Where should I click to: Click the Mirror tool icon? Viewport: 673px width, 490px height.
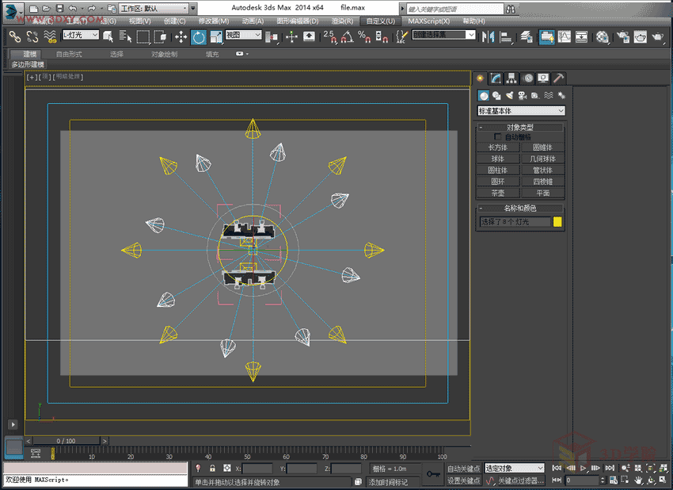[487, 36]
